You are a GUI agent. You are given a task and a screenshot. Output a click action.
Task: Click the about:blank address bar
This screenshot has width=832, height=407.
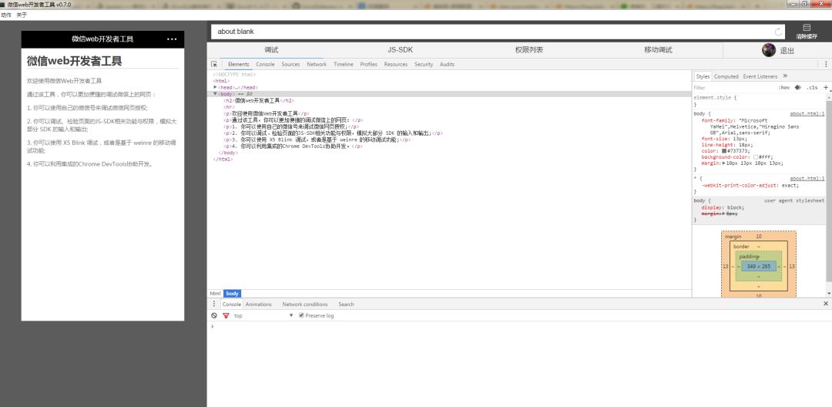pos(498,32)
